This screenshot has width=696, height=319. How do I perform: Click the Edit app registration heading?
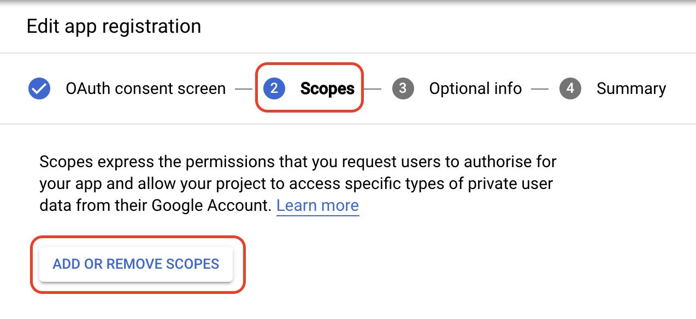click(114, 26)
